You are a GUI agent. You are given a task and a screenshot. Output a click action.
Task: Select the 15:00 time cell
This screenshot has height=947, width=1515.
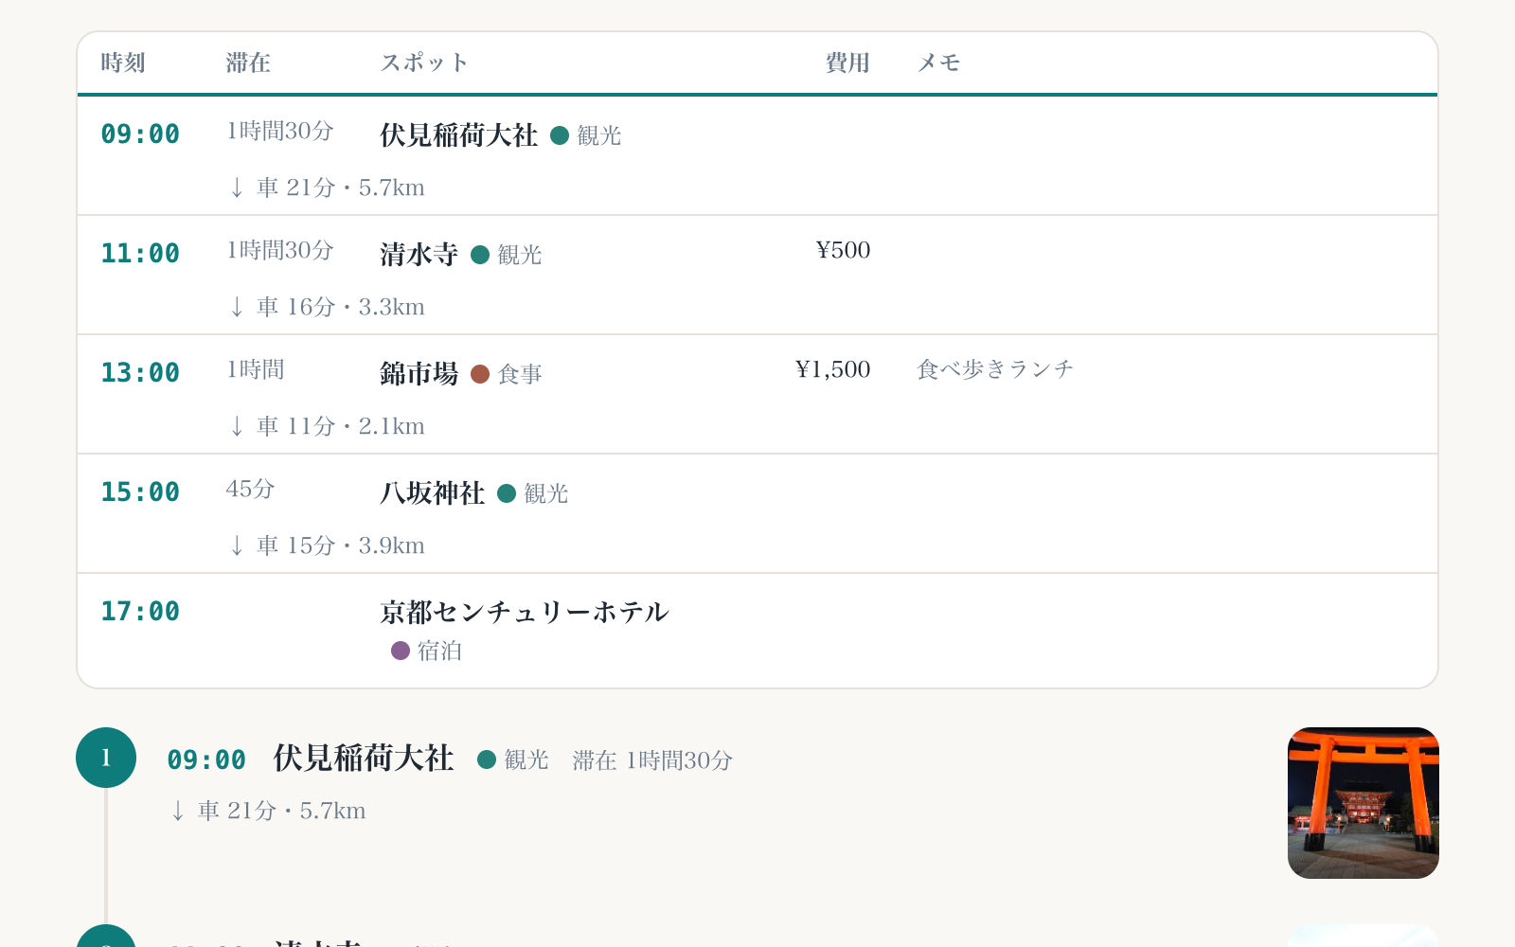tap(140, 492)
